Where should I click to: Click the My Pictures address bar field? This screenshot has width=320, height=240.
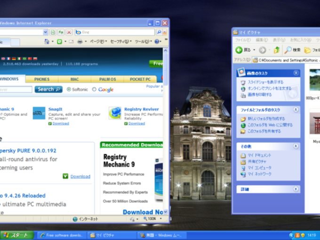pos(286,60)
